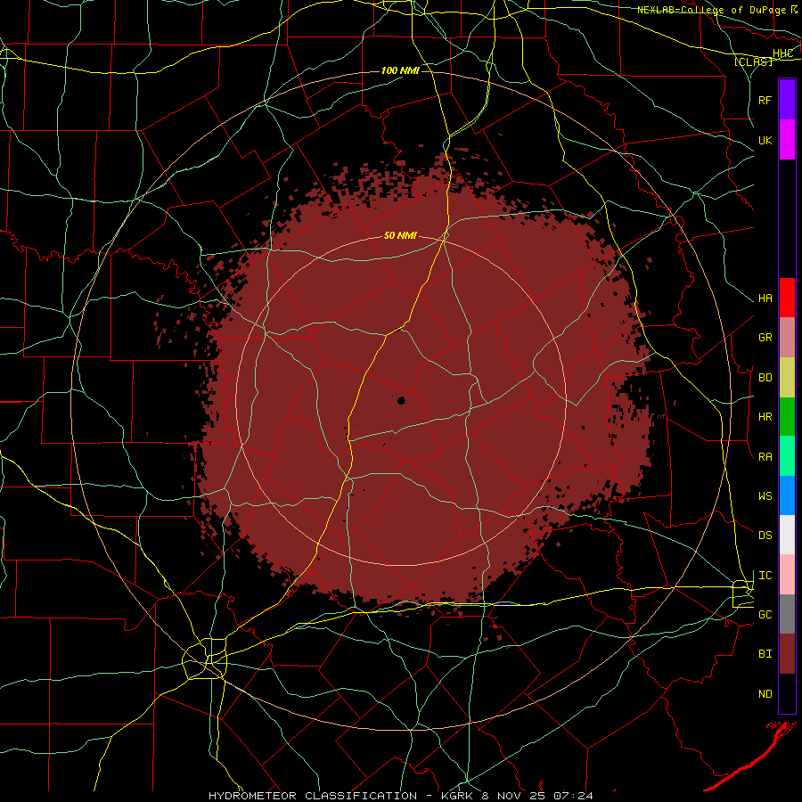
Task: Click the UK legend label
Action: point(765,140)
